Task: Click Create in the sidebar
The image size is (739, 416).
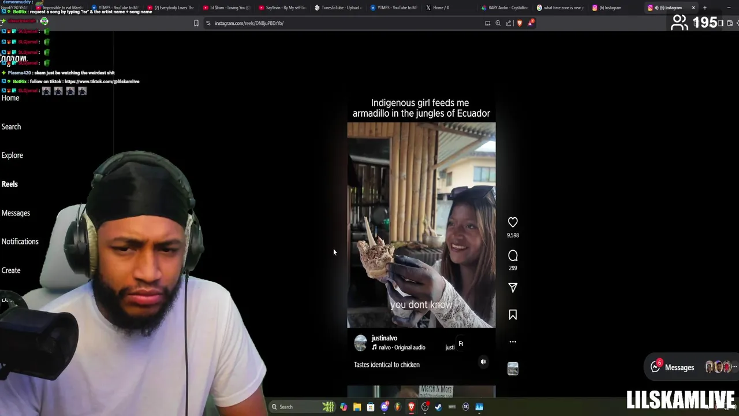Action: click(x=11, y=270)
